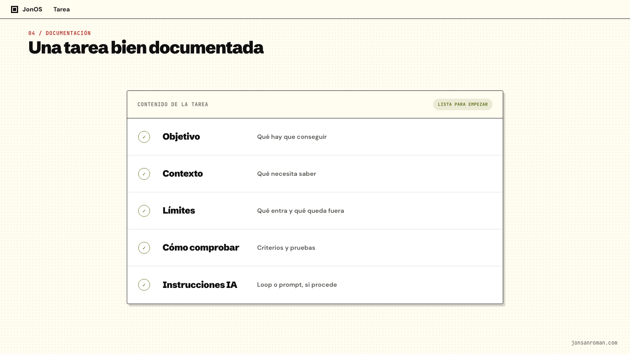Viewport: 630px width, 354px height.
Task: Toggle the Cómo comprobar check circle
Action: tap(144, 248)
